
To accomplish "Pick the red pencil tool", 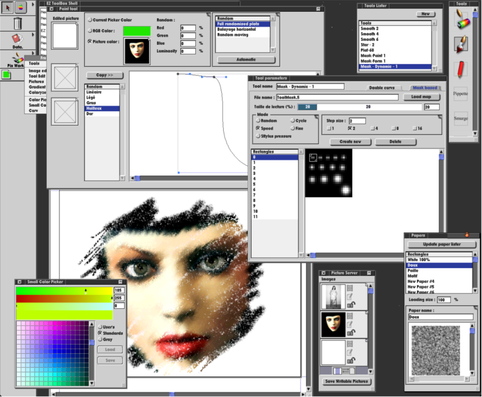I will (460, 69).
